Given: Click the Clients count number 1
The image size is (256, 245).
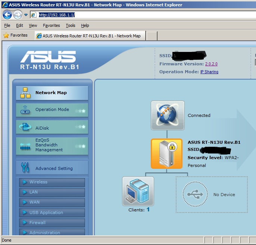Looking at the screenshot, I should (x=148, y=210).
